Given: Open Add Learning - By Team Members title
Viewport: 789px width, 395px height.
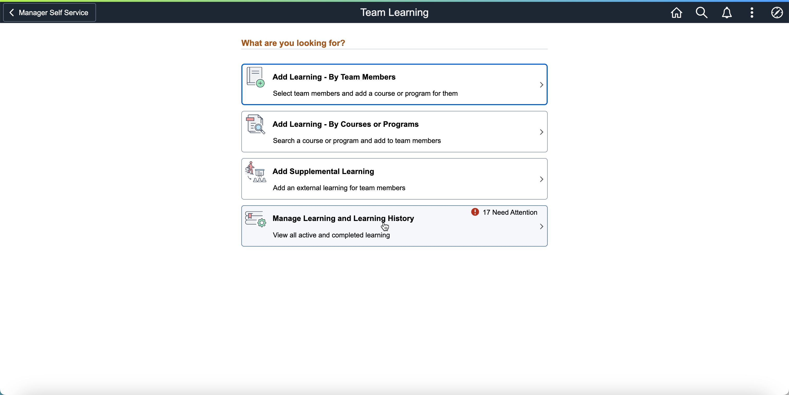Looking at the screenshot, I should 334,77.
